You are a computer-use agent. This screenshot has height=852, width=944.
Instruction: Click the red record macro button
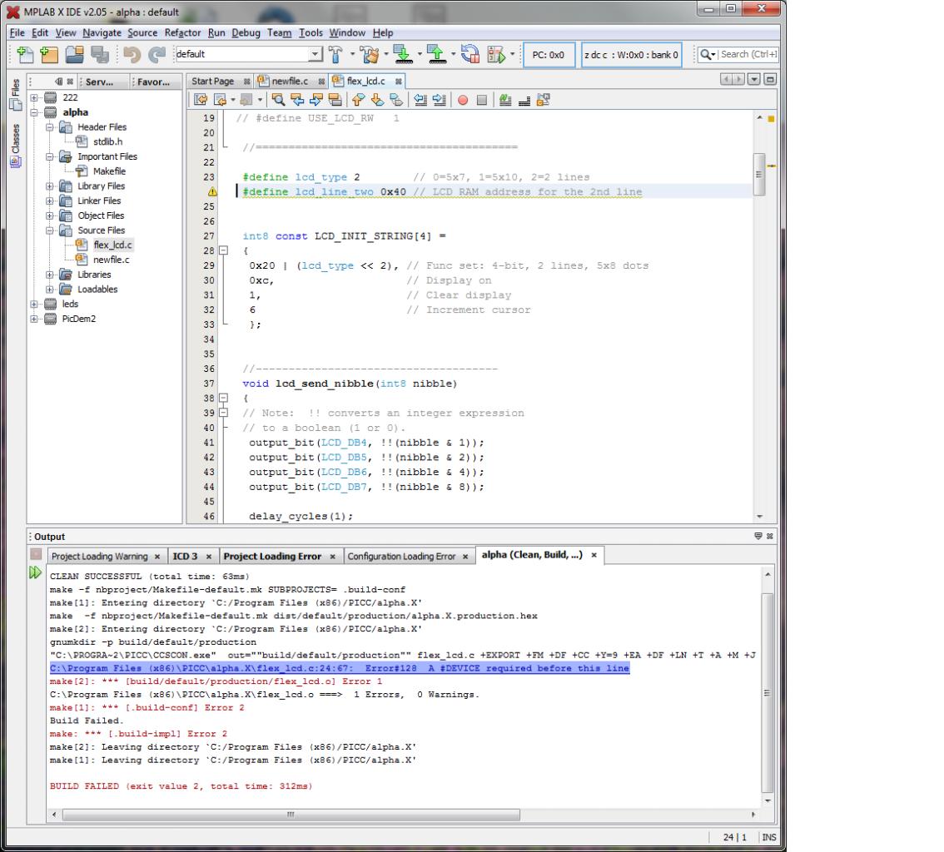pyautogui.click(x=461, y=101)
